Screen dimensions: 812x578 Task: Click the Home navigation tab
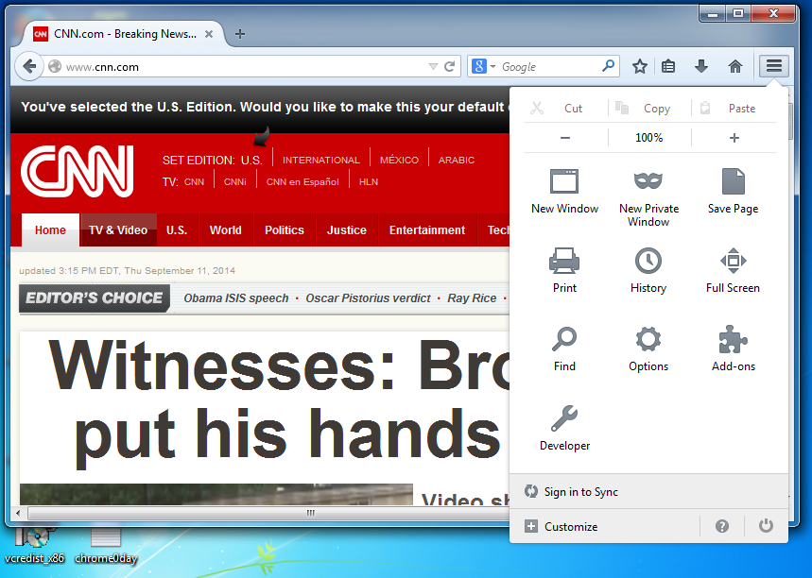[50, 230]
